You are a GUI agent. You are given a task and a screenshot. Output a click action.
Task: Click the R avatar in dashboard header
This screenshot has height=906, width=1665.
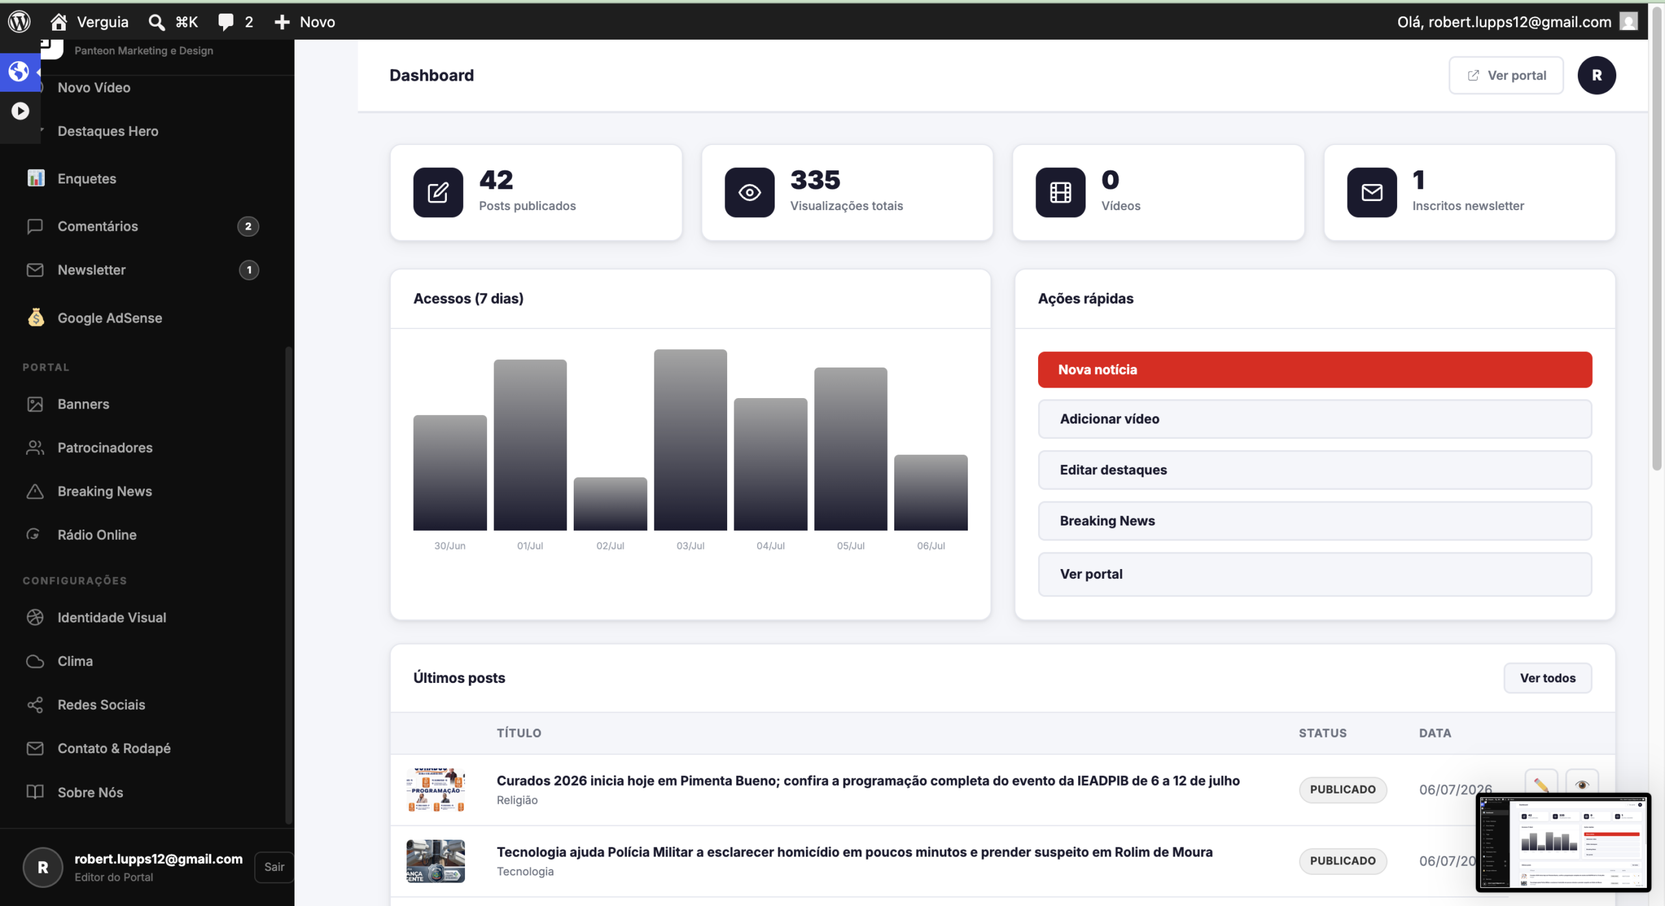pyautogui.click(x=1596, y=75)
